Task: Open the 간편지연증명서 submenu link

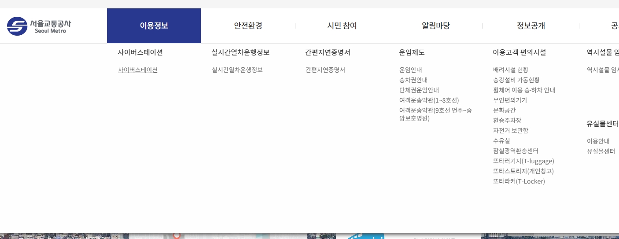Action: tap(325, 70)
